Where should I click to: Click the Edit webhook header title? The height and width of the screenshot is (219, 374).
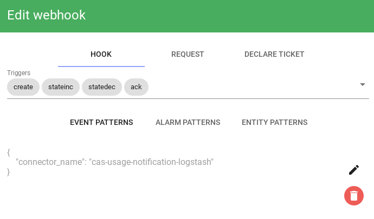coord(46,15)
